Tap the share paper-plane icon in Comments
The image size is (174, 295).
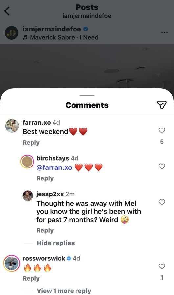click(162, 105)
